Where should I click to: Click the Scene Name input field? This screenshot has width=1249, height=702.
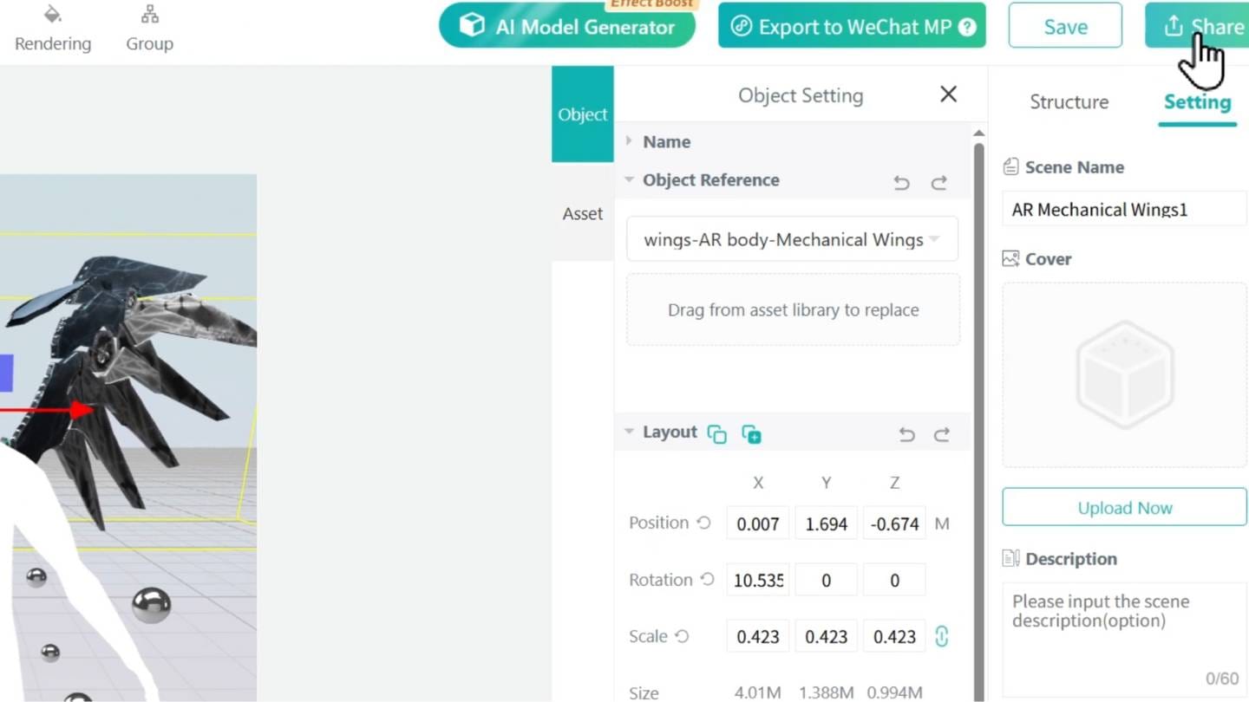click(x=1124, y=210)
